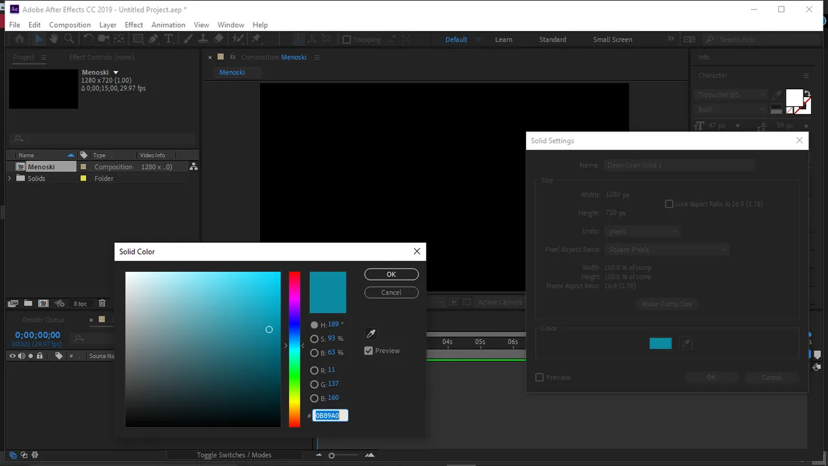This screenshot has width=828, height=466.
Task: Open the Project panel menu
Action: click(43, 57)
